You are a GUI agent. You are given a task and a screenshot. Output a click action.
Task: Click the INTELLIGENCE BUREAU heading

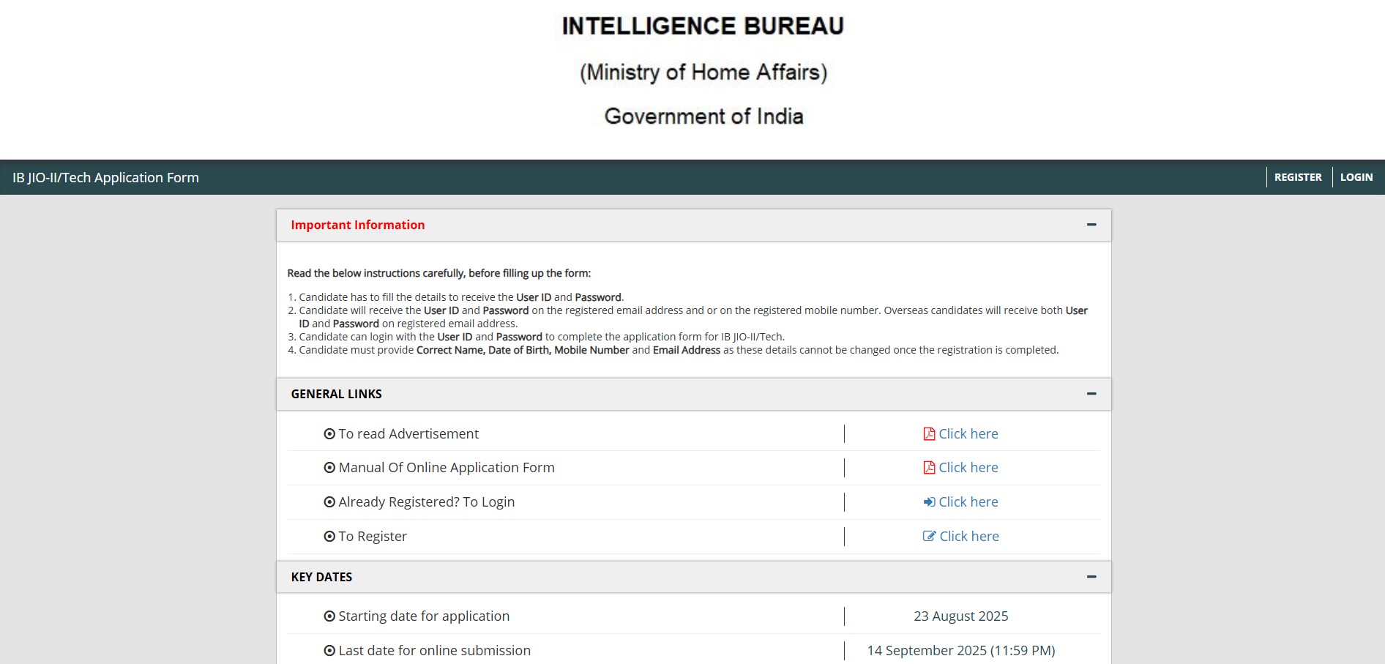click(x=703, y=26)
